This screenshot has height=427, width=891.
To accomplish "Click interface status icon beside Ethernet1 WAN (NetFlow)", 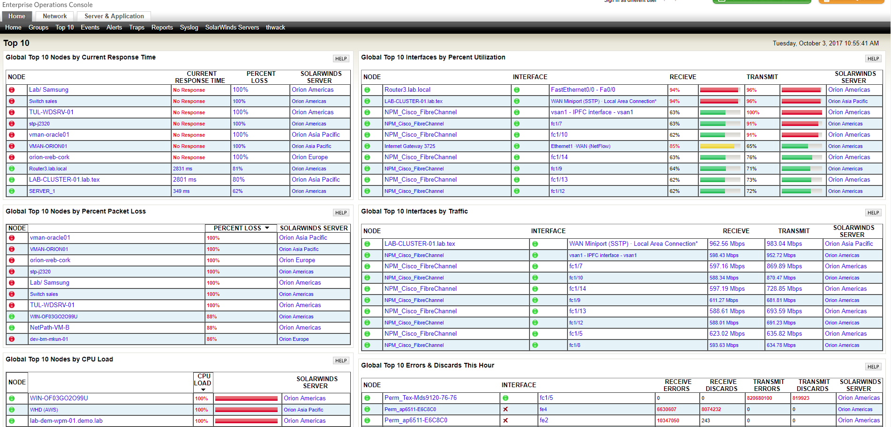I will pos(517,146).
